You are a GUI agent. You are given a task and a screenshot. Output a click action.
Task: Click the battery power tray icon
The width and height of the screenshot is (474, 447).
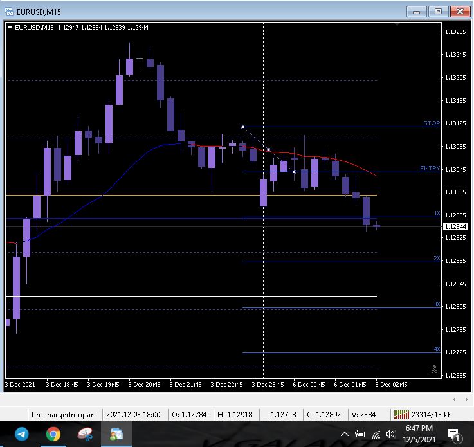click(360, 435)
